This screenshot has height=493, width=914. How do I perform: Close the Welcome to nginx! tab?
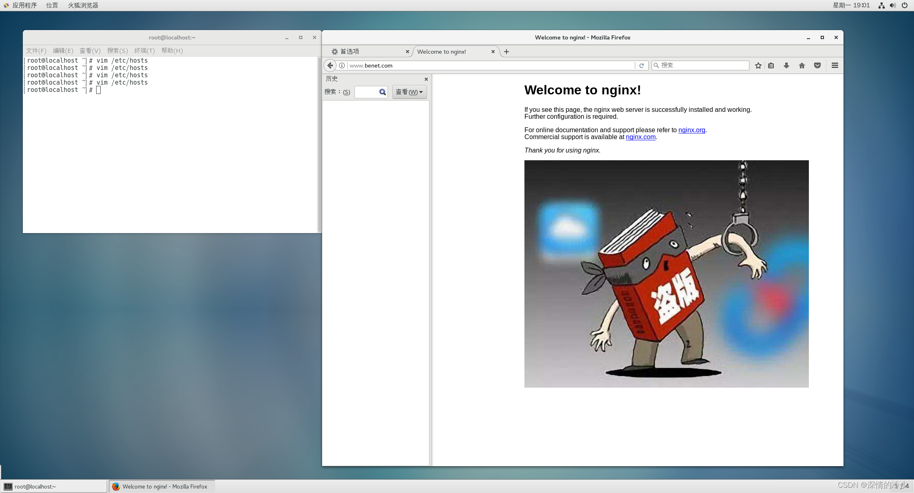coord(493,52)
